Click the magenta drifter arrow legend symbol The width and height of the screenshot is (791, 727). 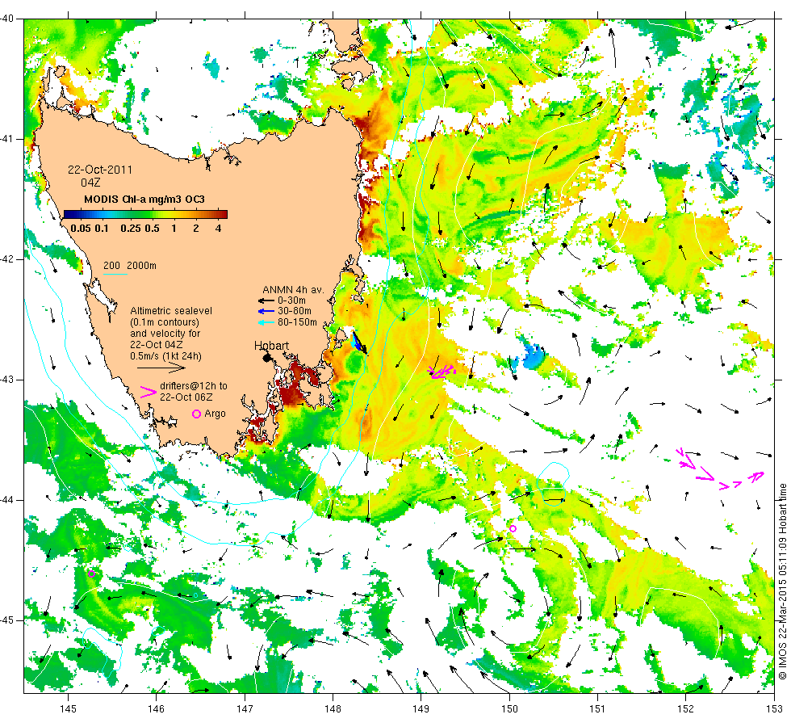pyautogui.click(x=148, y=392)
